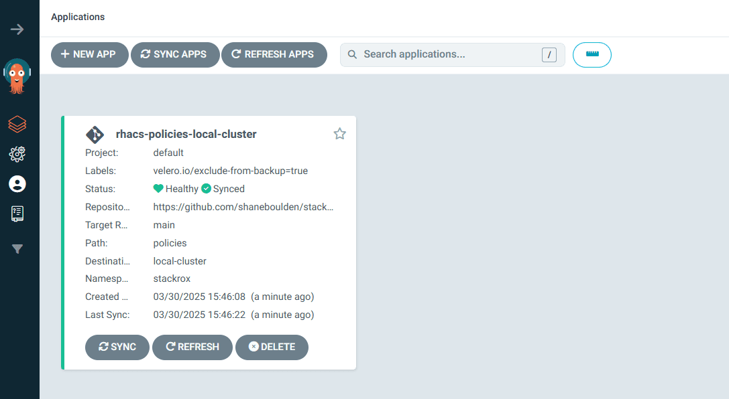Click the git icon on application card
729x399 pixels.
95,135
